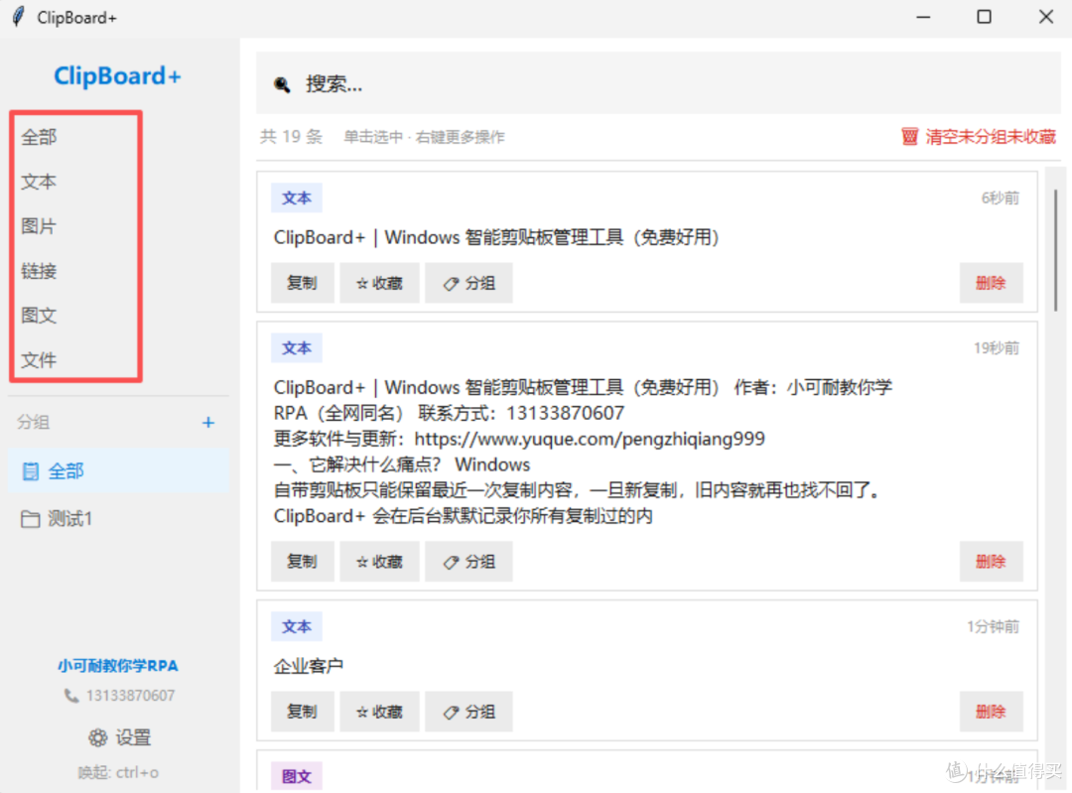1072x793 pixels.
Task: Assign 6秒前 clip using 分组 button
Action: (469, 283)
